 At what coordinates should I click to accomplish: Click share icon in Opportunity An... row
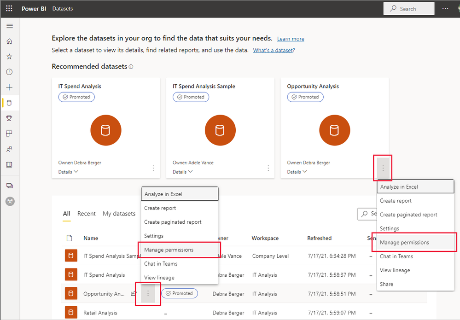pyautogui.click(x=134, y=293)
